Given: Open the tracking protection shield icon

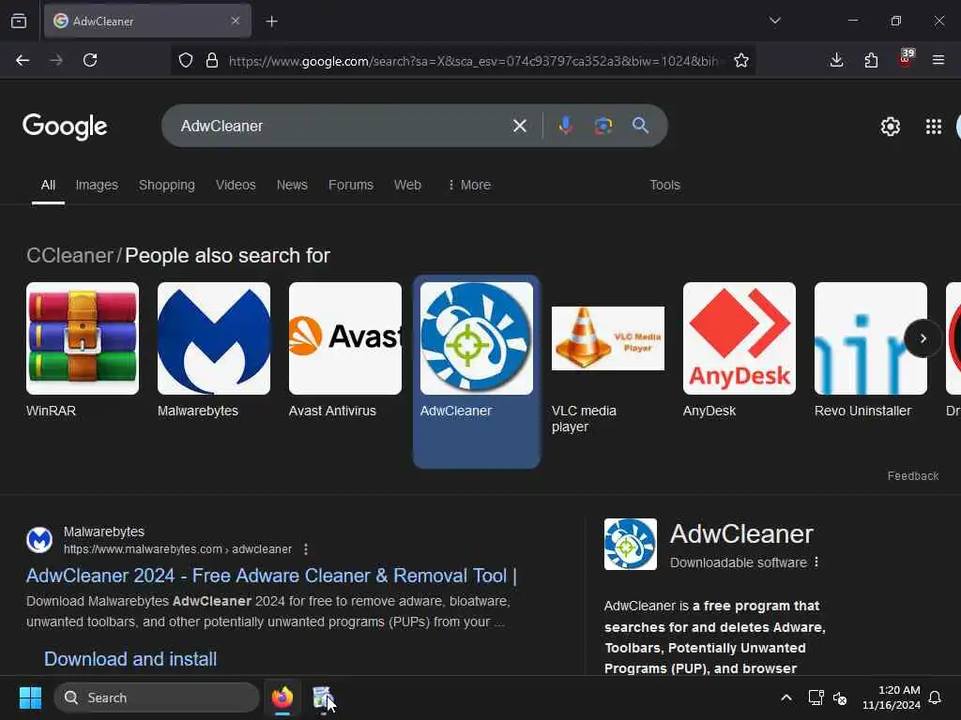Looking at the screenshot, I should pyautogui.click(x=186, y=60).
